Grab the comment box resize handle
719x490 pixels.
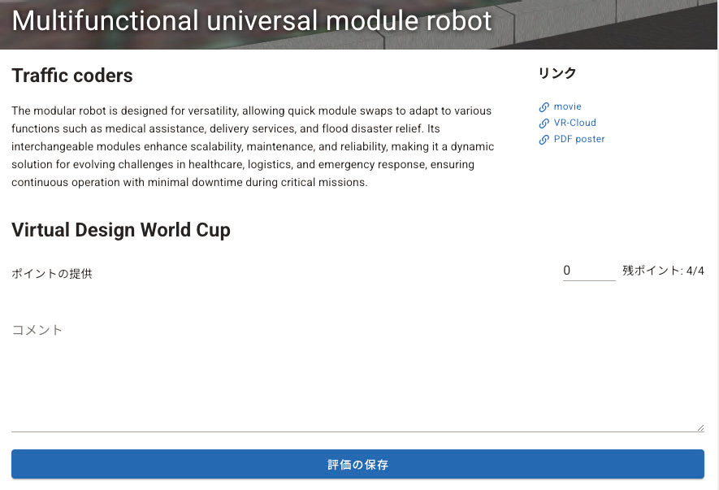point(700,427)
